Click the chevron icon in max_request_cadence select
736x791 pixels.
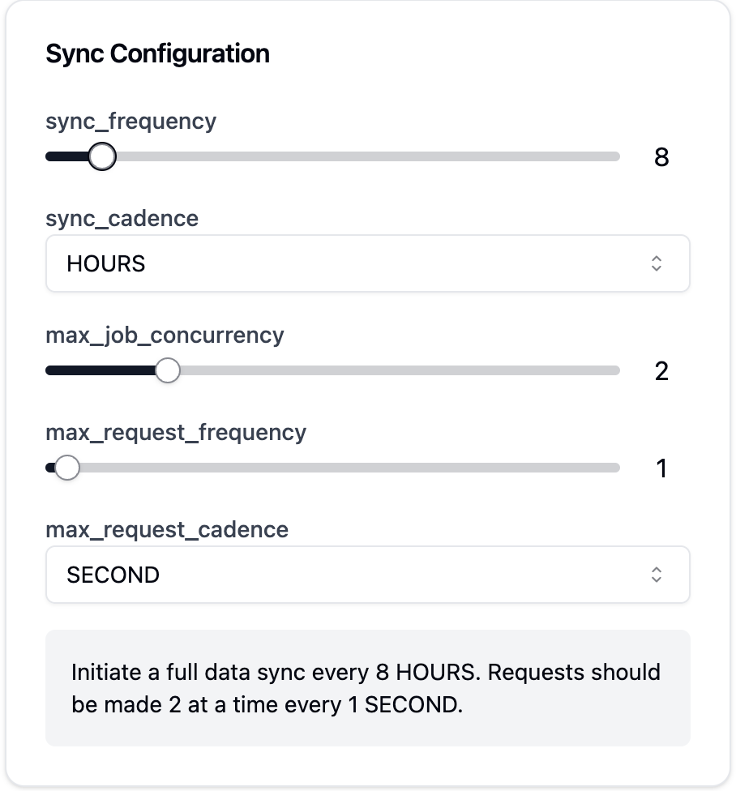click(x=657, y=575)
